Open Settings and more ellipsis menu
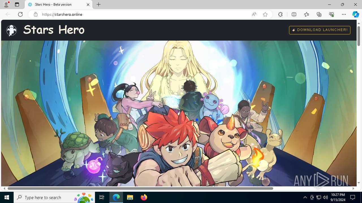This screenshot has height=203, width=362. coord(344,14)
